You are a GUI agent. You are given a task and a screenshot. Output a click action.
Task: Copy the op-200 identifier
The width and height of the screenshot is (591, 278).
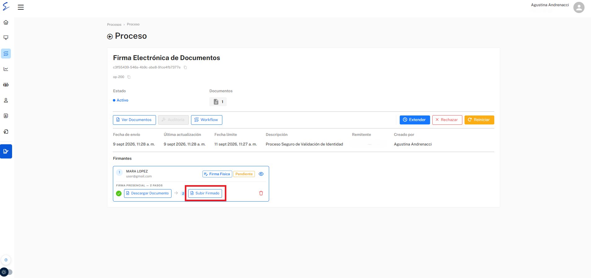click(x=129, y=77)
